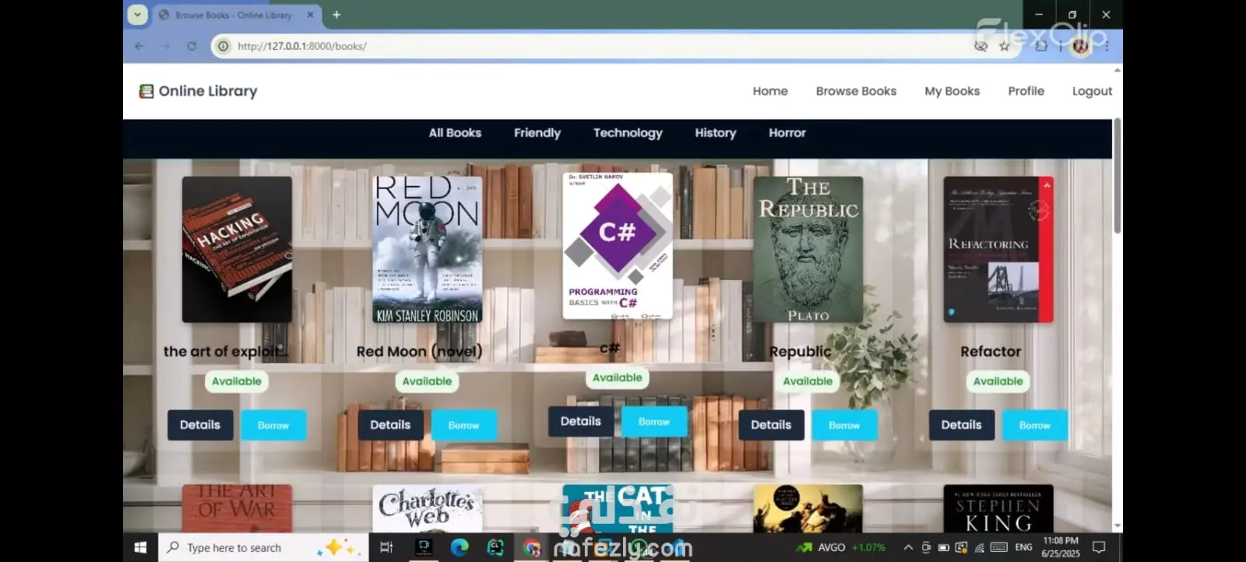Open a new browser tab with plus icon
This screenshot has width=1246, height=562.
(x=336, y=15)
